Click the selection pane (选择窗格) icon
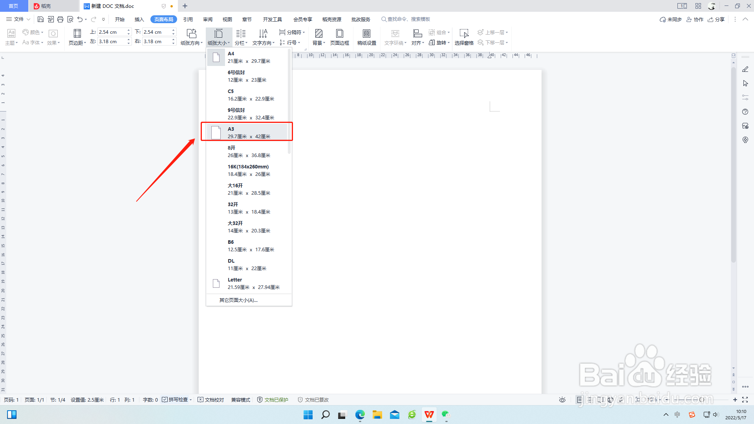Image resolution: width=754 pixels, height=424 pixels. point(464,34)
